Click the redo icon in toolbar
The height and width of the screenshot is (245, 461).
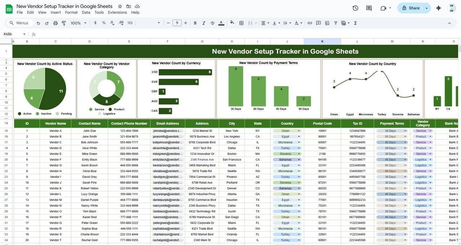point(47,23)
